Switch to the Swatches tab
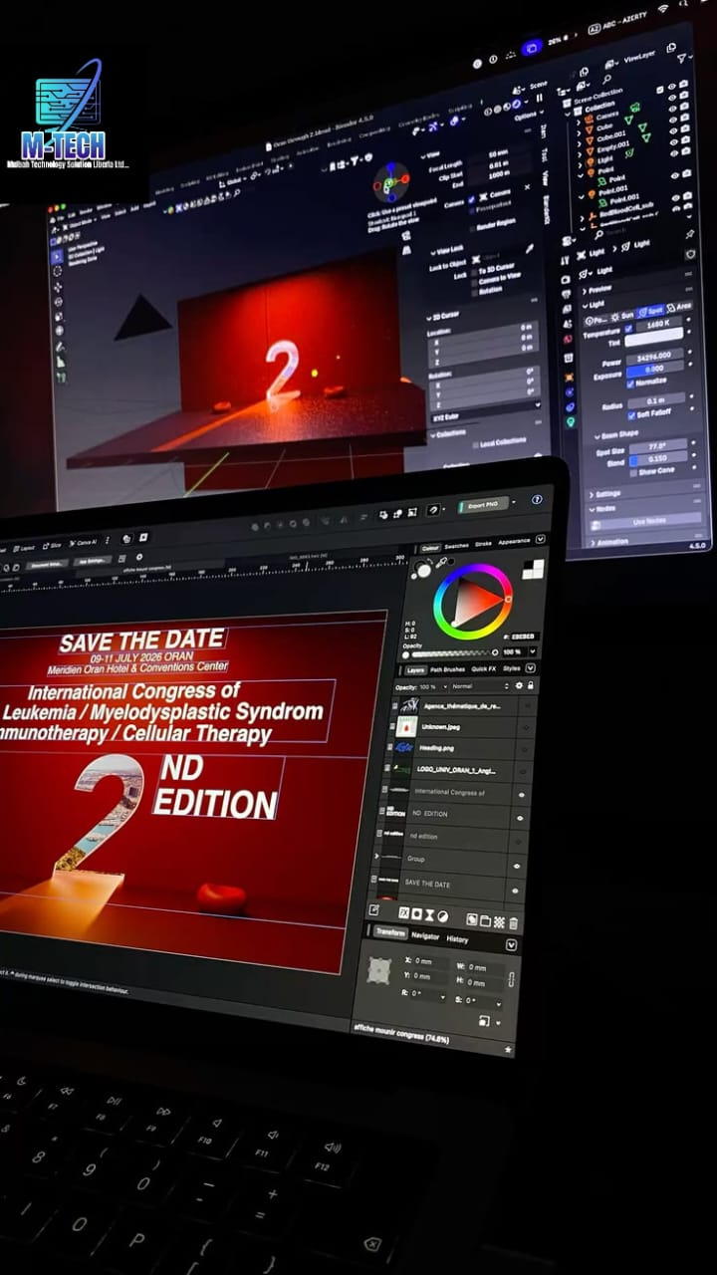 pos(457,546)
